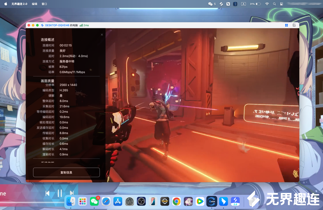This screenshot has width=323, height=210.
Task: Click the 传输延时 value 8.8ms
Action: pyautogui.click(x=64, y=133)
